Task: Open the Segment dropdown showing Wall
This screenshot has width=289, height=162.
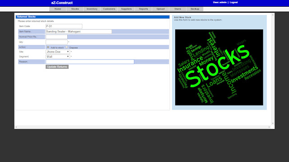Action: pos(58,57)
